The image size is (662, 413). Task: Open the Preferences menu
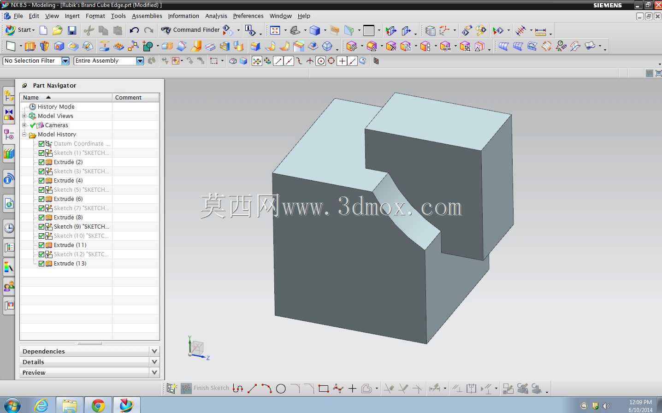[x=248, y=16]
